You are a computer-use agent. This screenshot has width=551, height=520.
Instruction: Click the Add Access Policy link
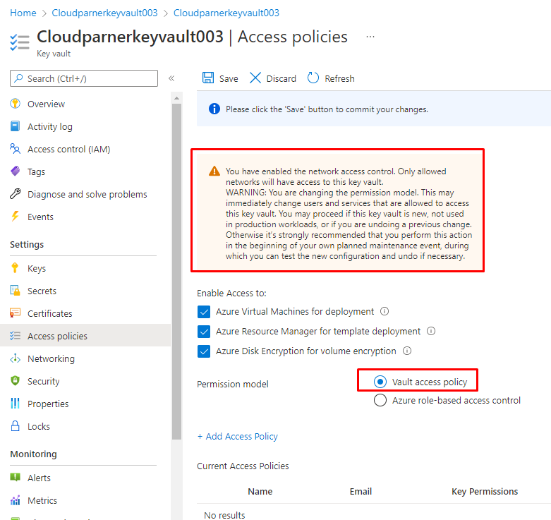click(238, 436)
